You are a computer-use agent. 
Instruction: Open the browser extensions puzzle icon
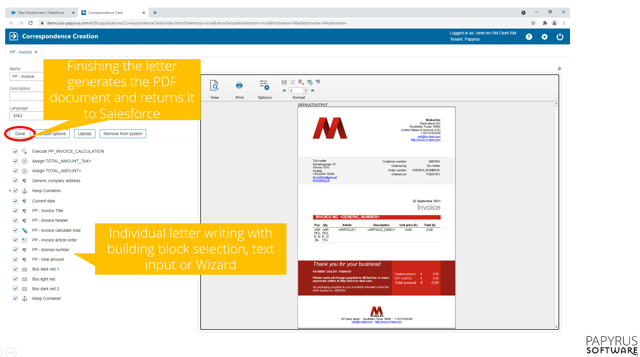545,23
